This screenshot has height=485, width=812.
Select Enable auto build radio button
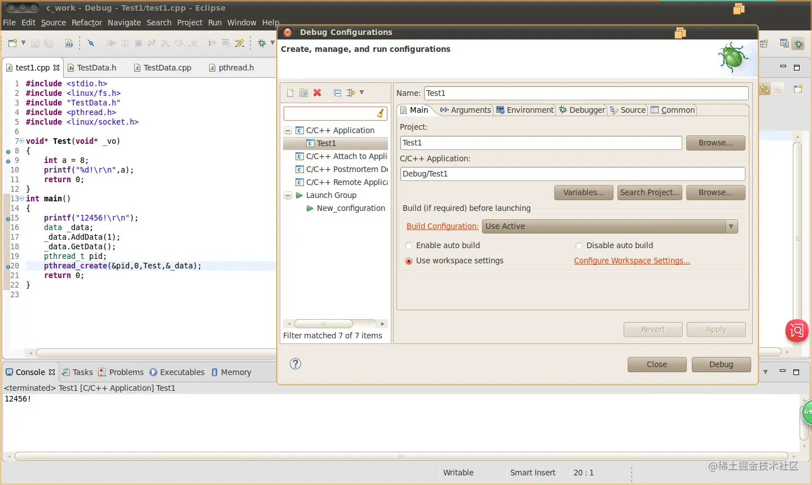coord(409,246)
